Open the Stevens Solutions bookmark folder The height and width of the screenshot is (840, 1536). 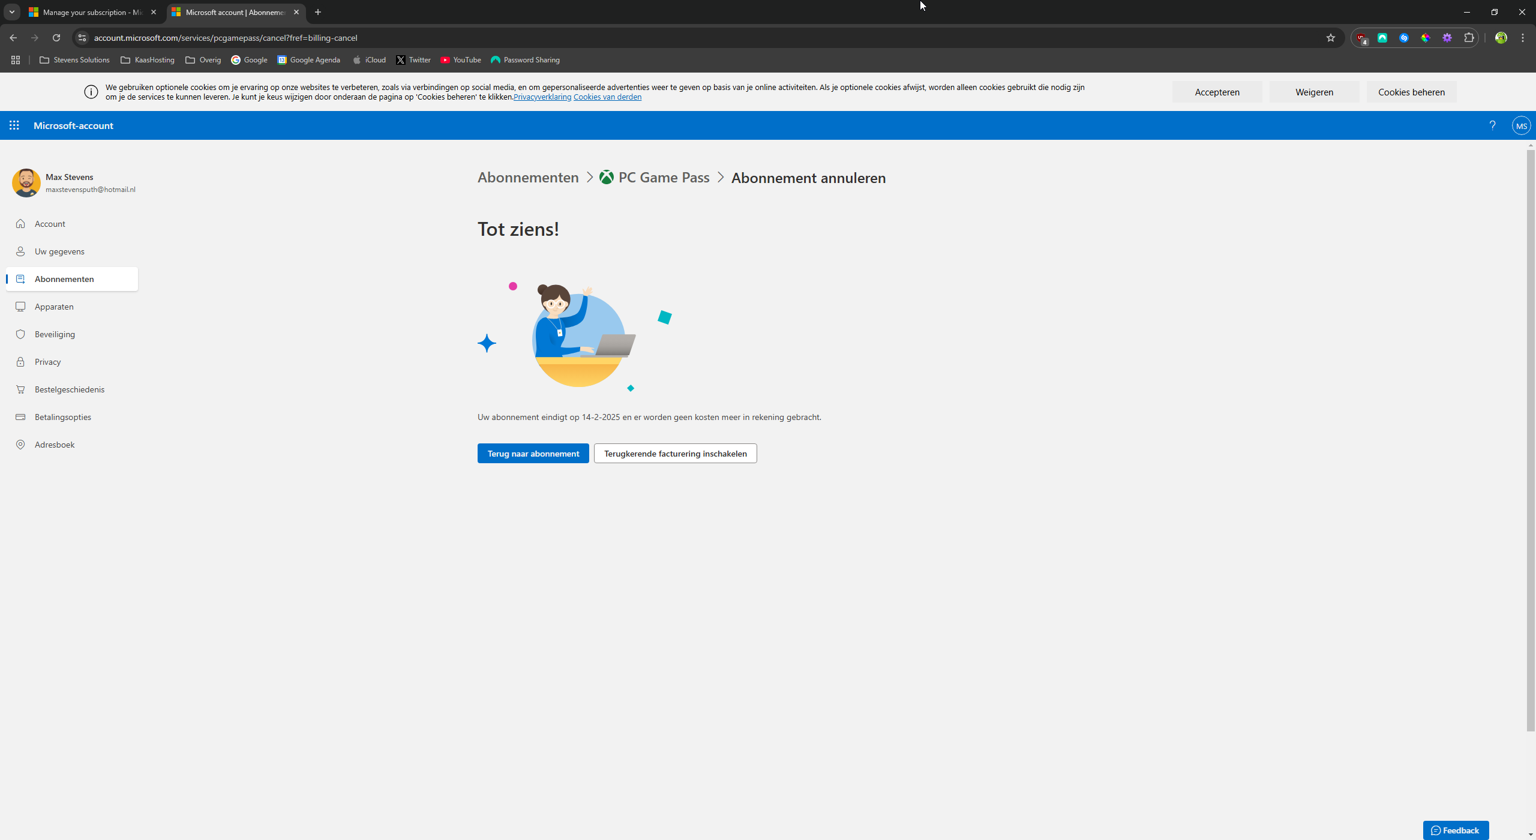tap(74, 60)
